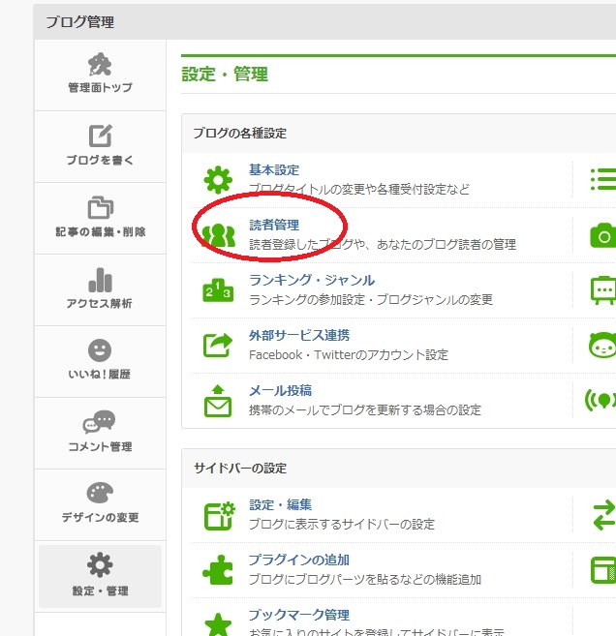
Task: View いいね！履歴 in the sidebar
Action: point(100,361)
